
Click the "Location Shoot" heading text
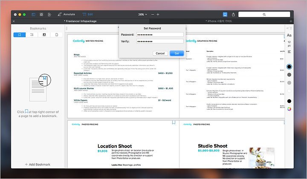pos(115,146)
